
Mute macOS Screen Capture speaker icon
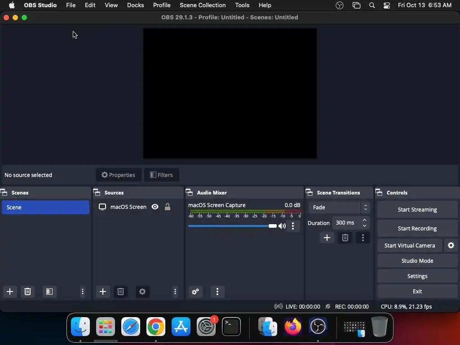[x=282, y=226]
